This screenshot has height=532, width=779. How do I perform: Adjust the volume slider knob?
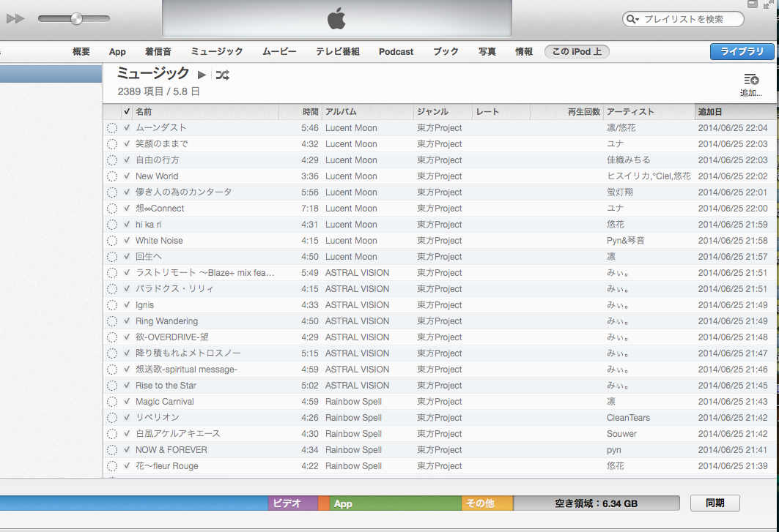click(x=76, y=19)
